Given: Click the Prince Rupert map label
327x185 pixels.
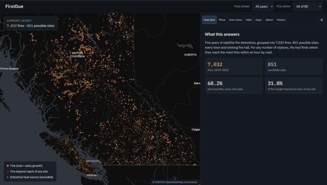Looking at the screenshot, I should (9, 69).
